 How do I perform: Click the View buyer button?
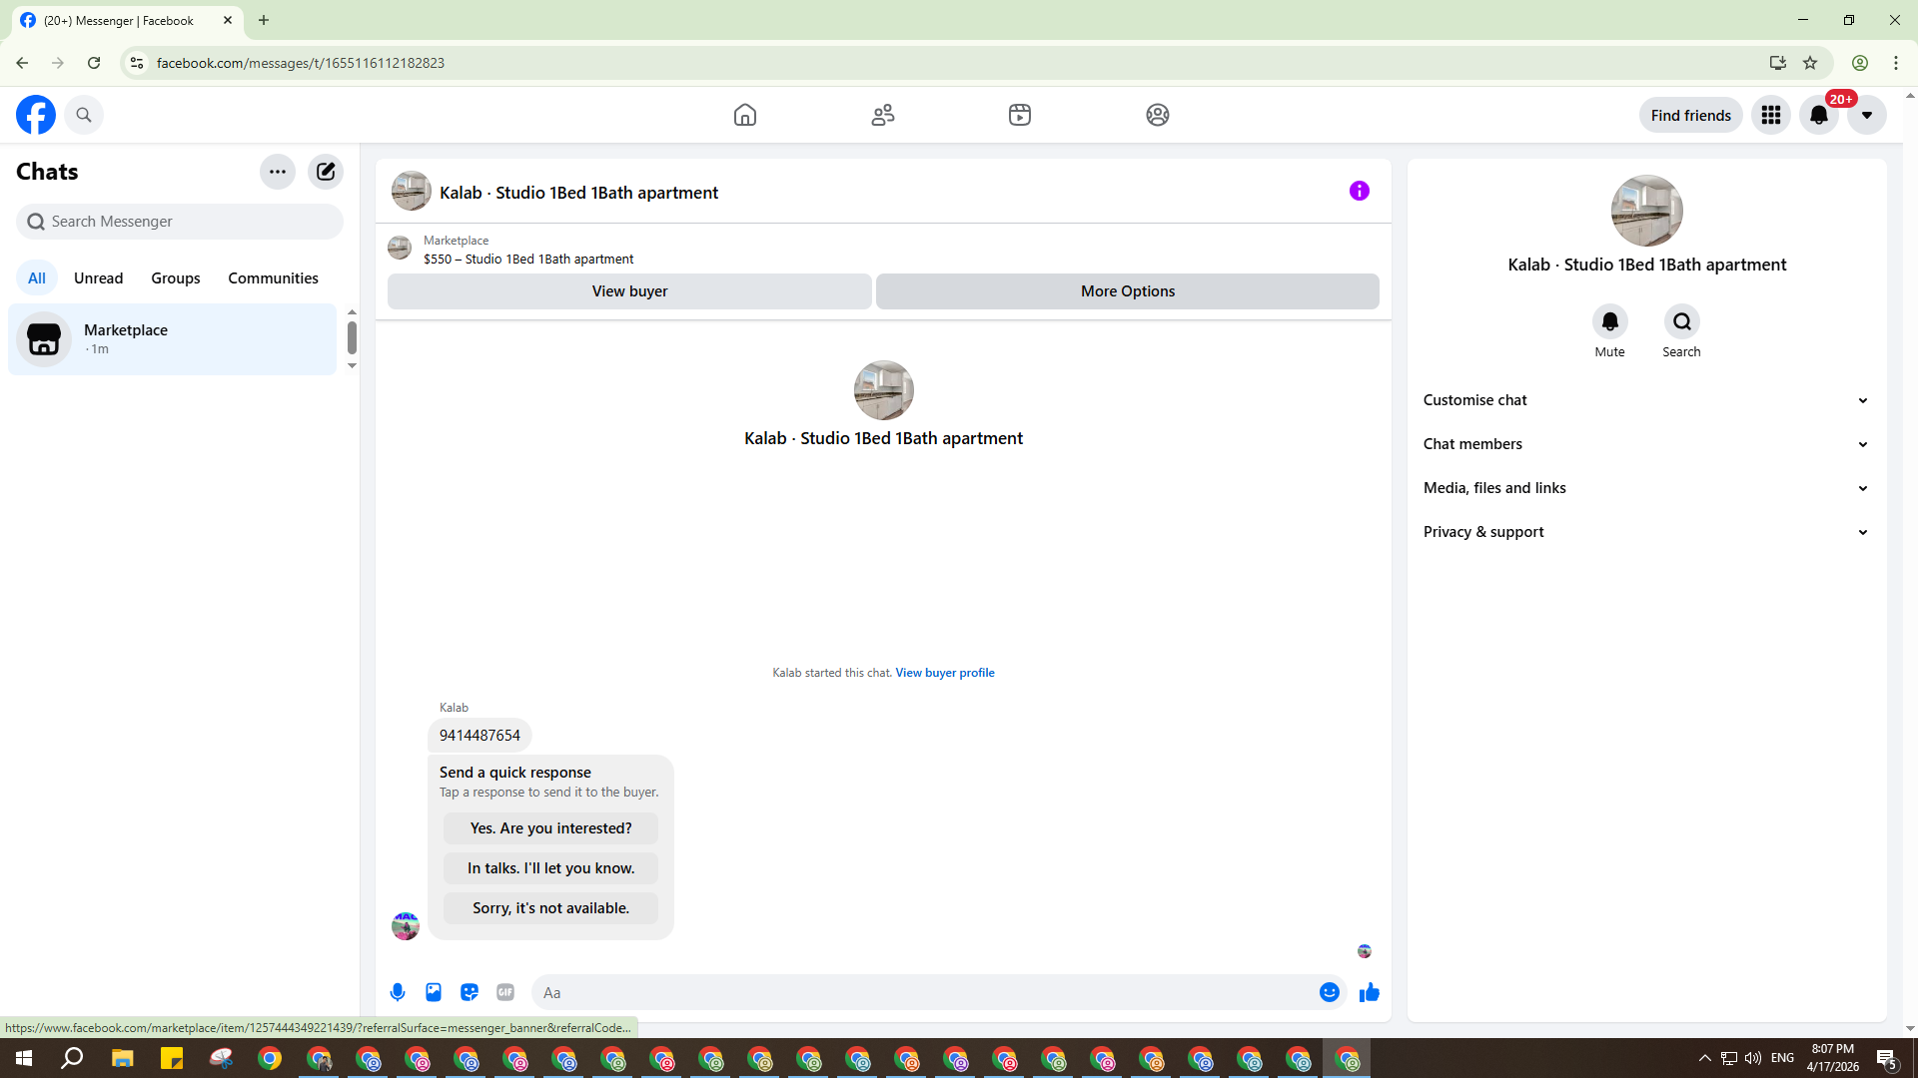click(629, 291)
